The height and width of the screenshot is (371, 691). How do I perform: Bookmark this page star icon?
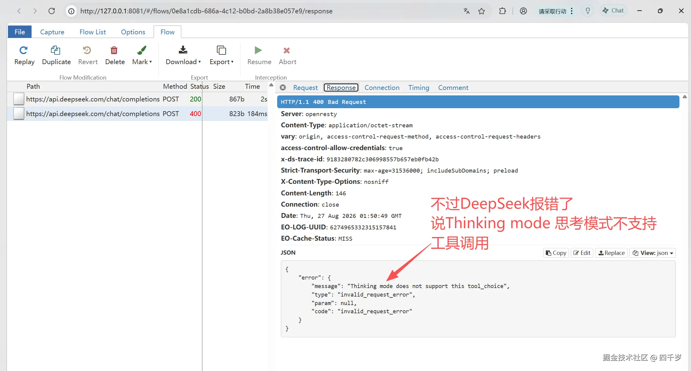[482, 11]
